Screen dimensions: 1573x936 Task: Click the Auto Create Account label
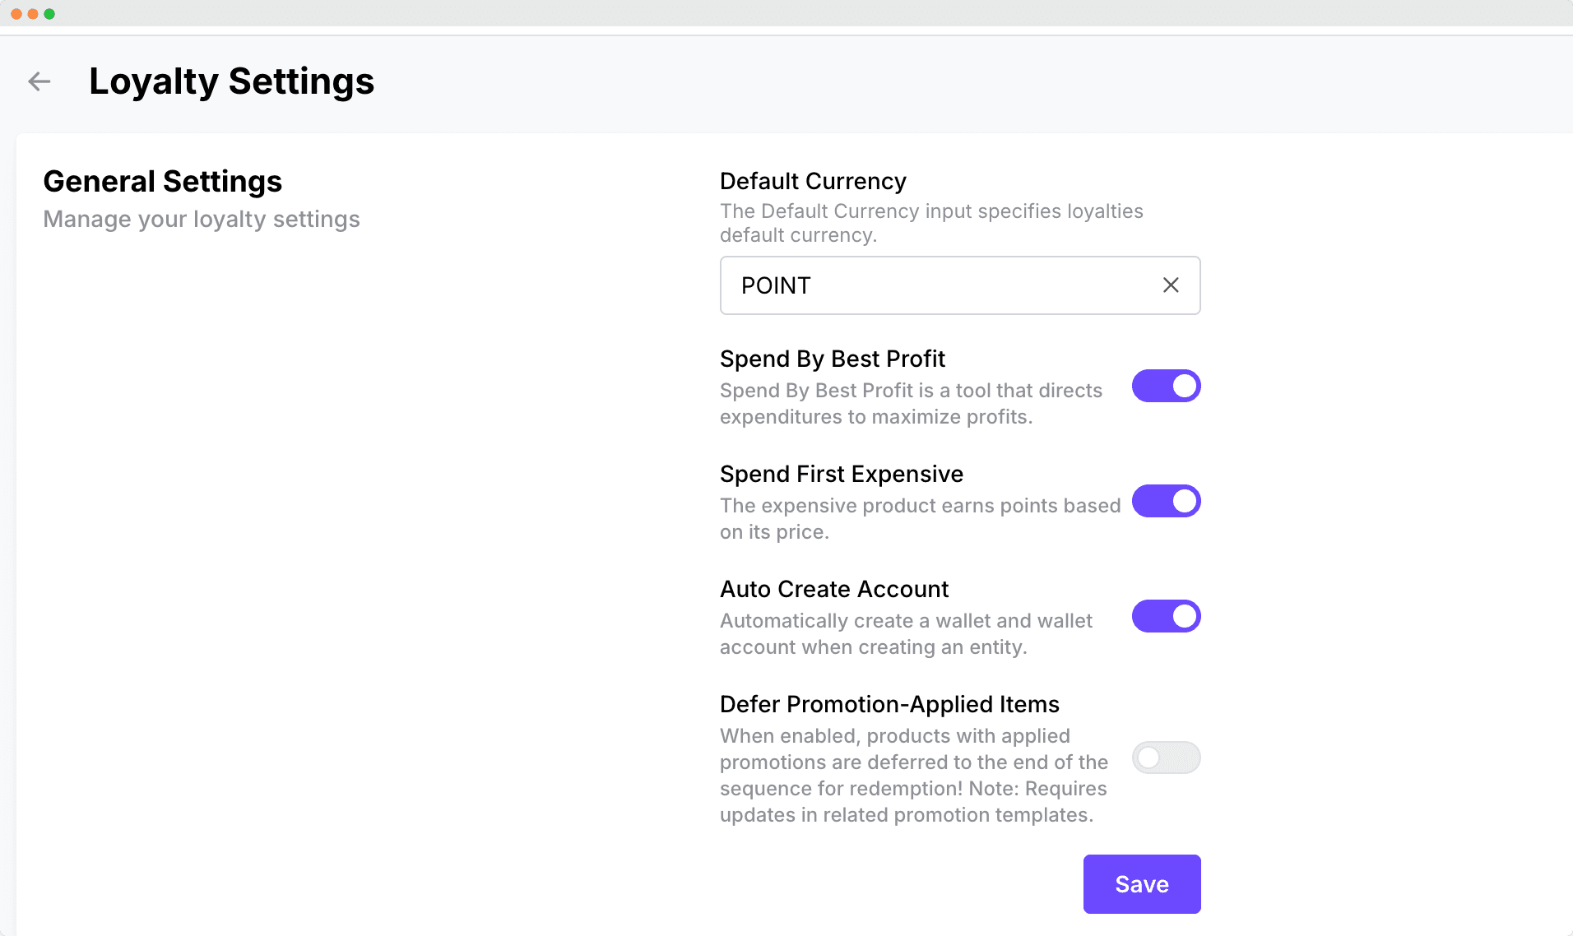[833, 589]
